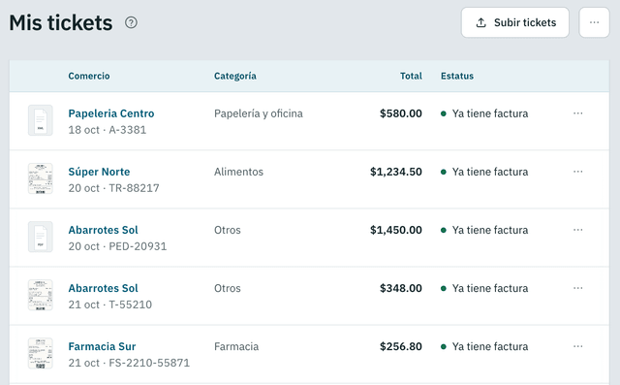Open row actions for Farmacia Sur ticket
This screenshot has width=620, height=385.
coord(577,346)
